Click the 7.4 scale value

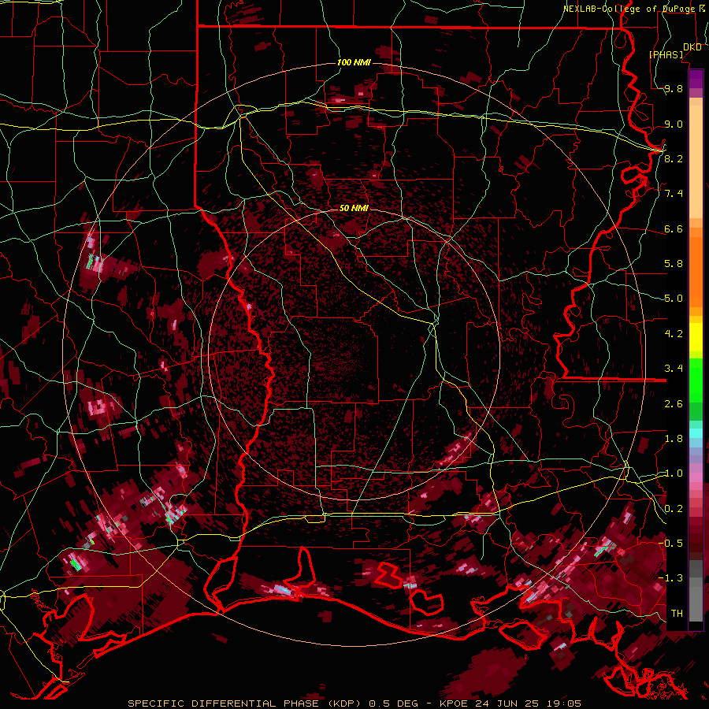click(674, 194)
